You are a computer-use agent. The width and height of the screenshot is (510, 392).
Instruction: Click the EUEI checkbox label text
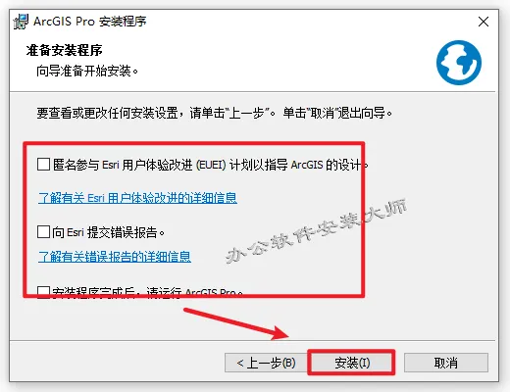tap(211, 165)
